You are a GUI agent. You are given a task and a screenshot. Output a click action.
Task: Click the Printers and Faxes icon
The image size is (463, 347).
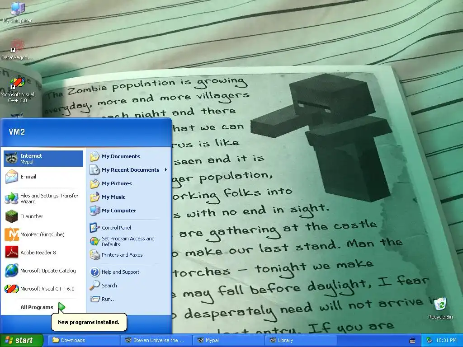click(x=95, y=255)
